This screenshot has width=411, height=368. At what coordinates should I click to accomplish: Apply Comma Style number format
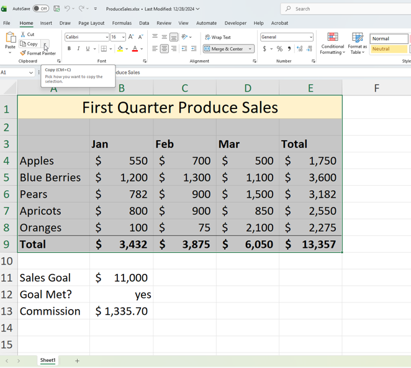point(289,49)
